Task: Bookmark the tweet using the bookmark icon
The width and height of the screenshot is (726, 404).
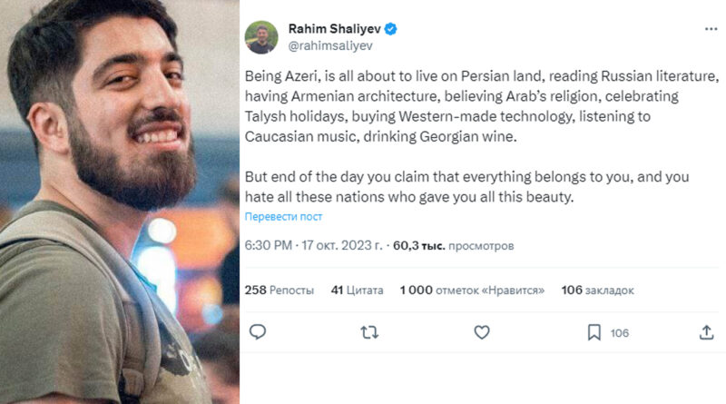Action: (594, 333)
